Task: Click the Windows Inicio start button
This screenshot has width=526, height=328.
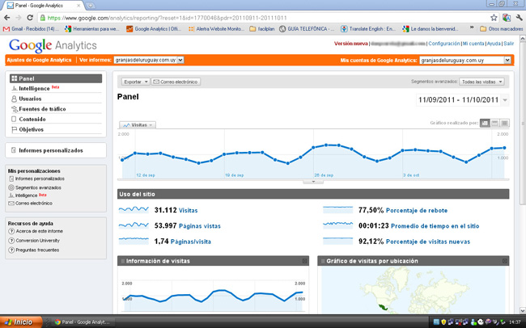Action: point(21,322)
